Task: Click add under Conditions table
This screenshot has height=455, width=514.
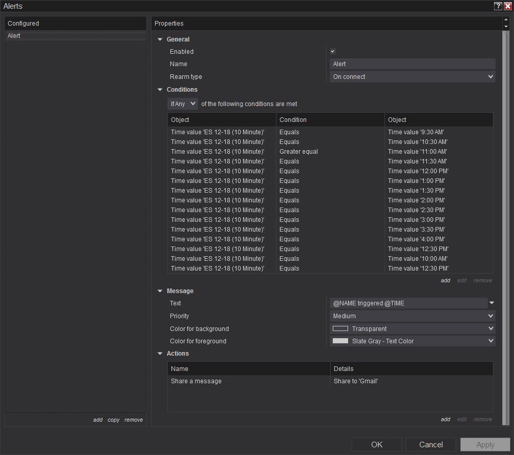Action: pos(445,280)
